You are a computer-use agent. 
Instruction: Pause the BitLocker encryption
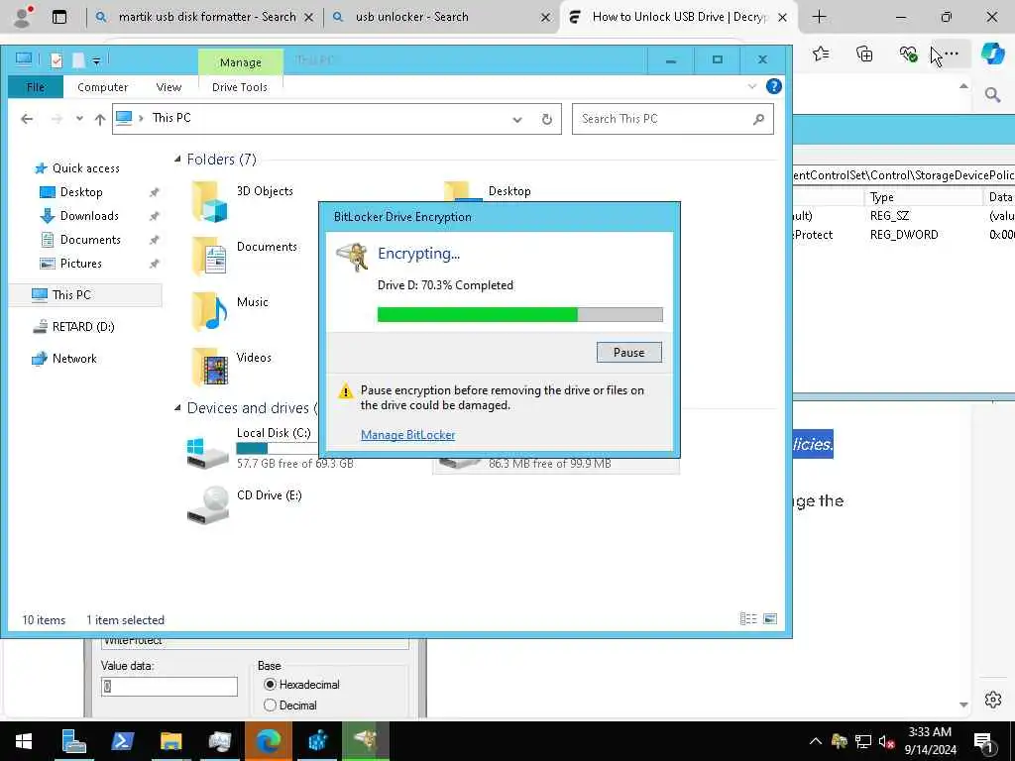pos(628,352)
